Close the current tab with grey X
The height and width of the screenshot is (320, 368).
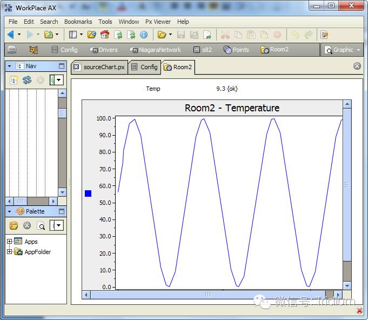[357, 66]
